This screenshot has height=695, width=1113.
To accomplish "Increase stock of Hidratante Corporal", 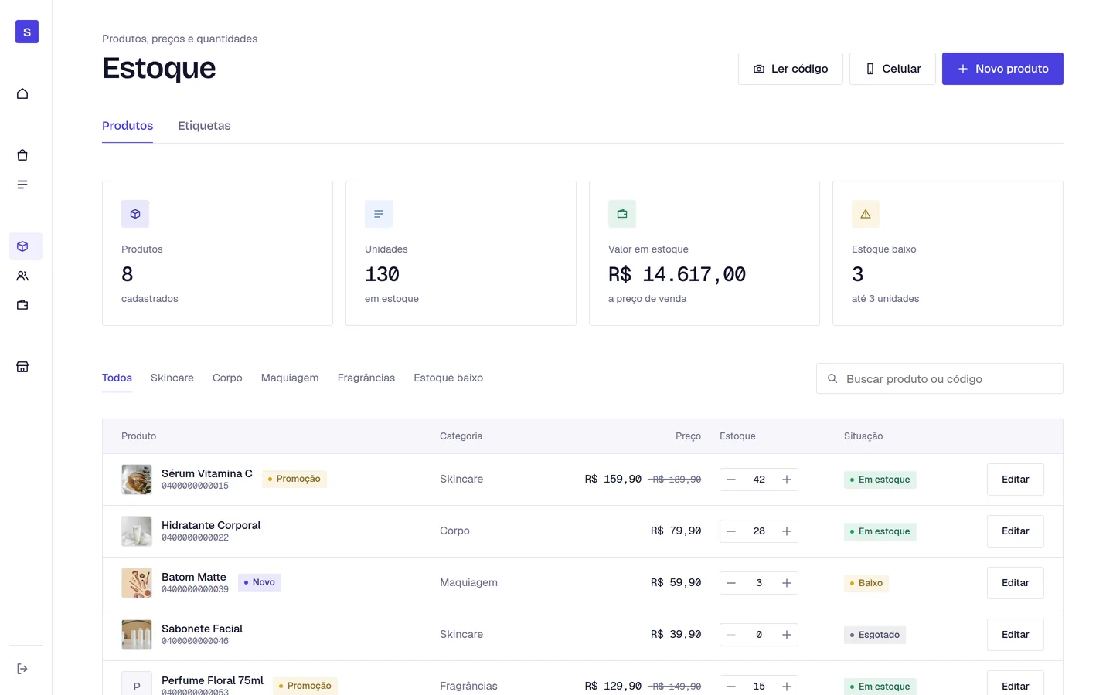I will 787,531.
